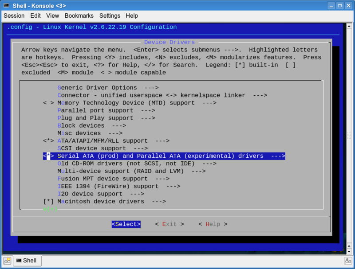
Task: Toggle Serial ATA drivers state marker
Action: (48, 156)
